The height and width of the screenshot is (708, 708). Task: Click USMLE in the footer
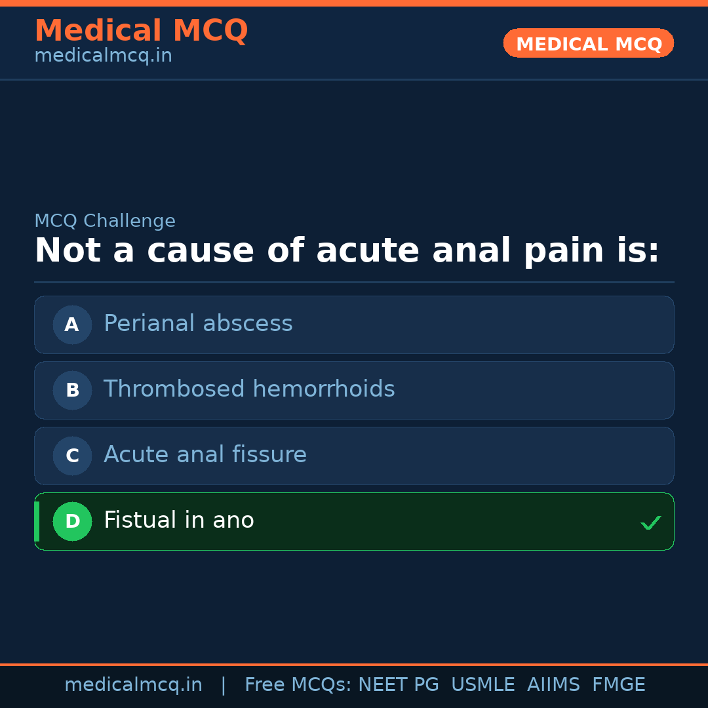482,685
